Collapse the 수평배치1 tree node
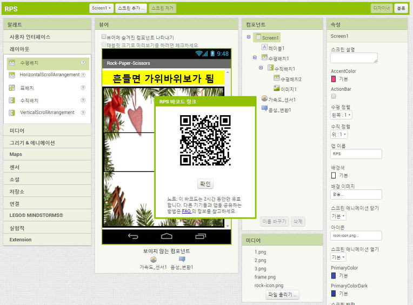 (x=255, y=57)
